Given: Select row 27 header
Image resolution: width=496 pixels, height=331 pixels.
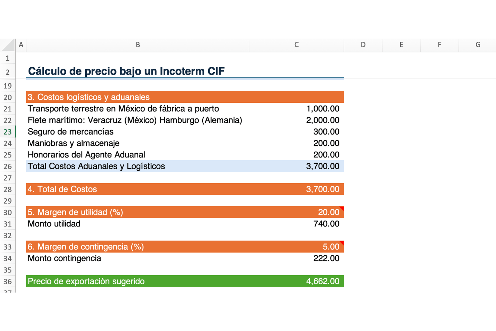Looking at the screenshot, I should (x=8, y=178).
